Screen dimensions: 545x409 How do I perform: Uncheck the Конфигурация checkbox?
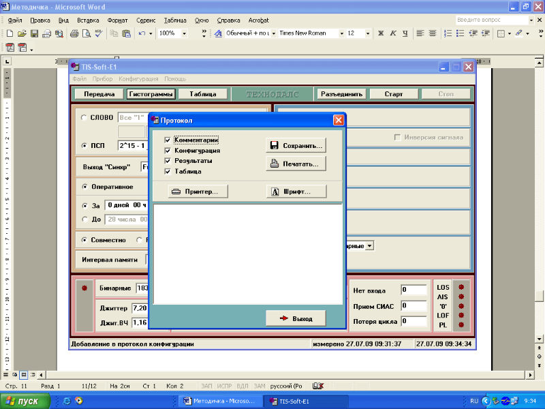(x=168, y=151)
